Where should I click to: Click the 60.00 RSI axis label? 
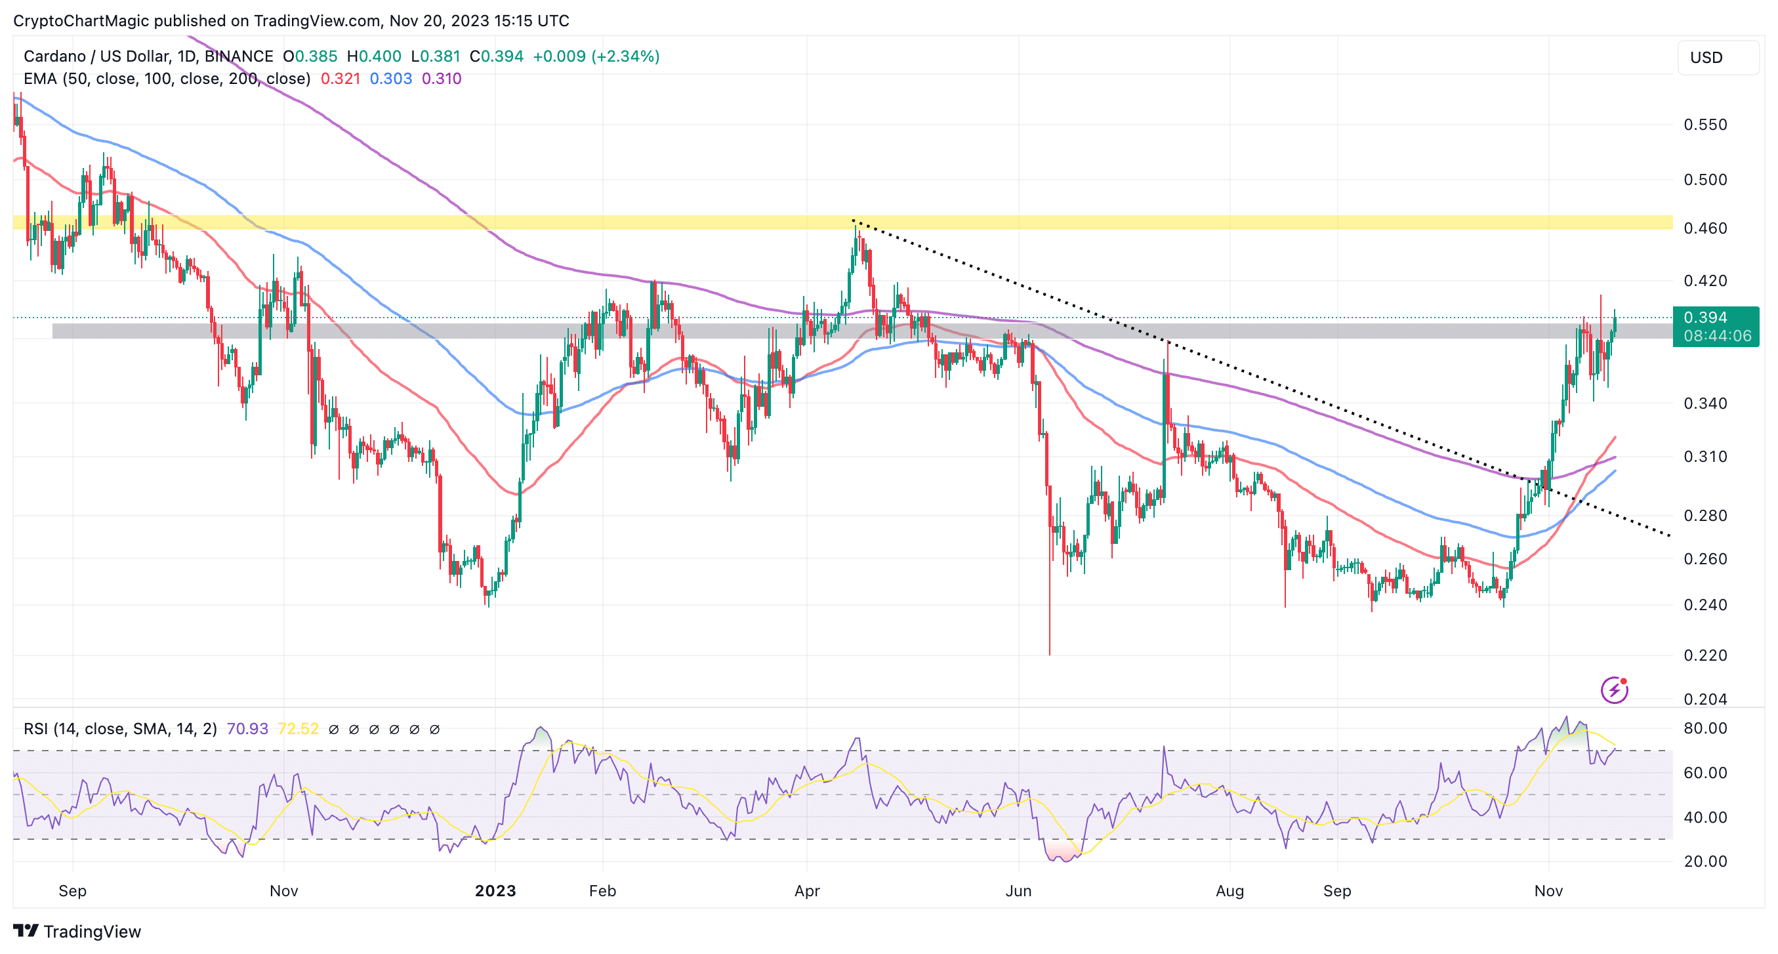(1706, 773)
